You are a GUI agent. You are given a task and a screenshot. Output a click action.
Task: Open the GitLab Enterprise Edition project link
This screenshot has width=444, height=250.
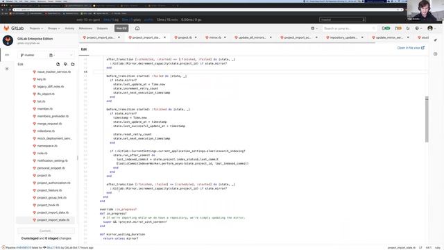(35, 39)
